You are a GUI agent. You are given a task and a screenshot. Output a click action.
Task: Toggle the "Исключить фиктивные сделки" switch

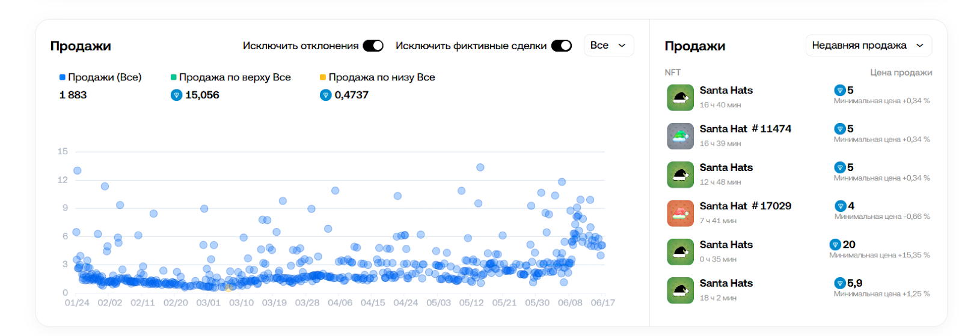562,46
